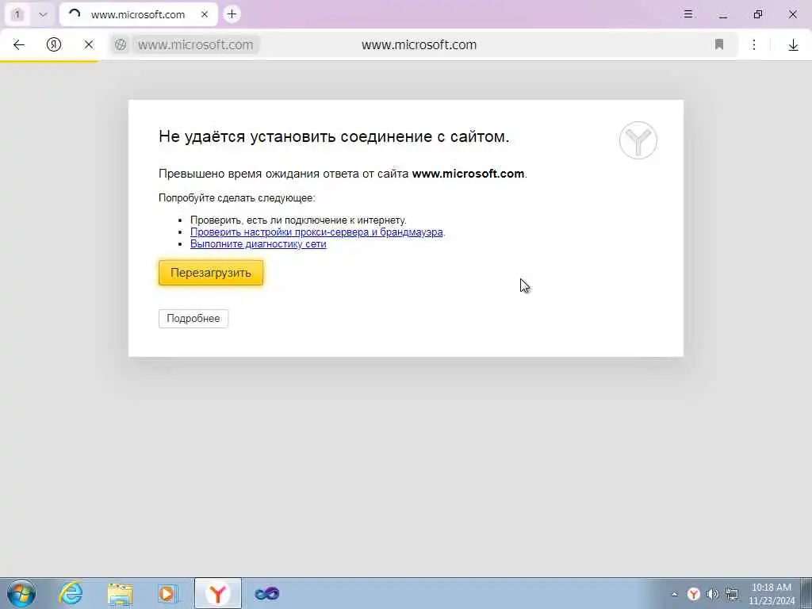This screenshot has height=609, width=812.
Task: Launch Internet Explorer from taskbar
Action: [x=71, y=593]
